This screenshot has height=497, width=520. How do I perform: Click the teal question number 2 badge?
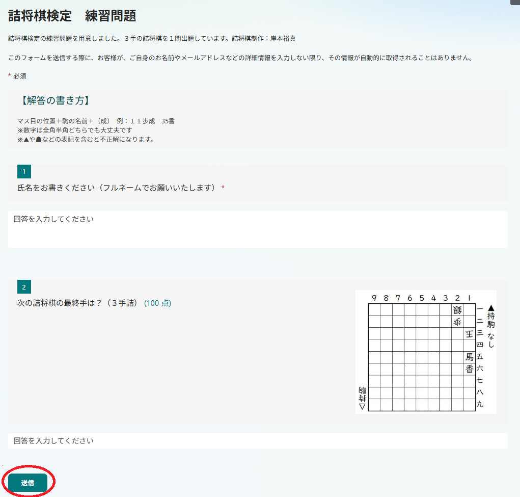(x=24, y=286)
